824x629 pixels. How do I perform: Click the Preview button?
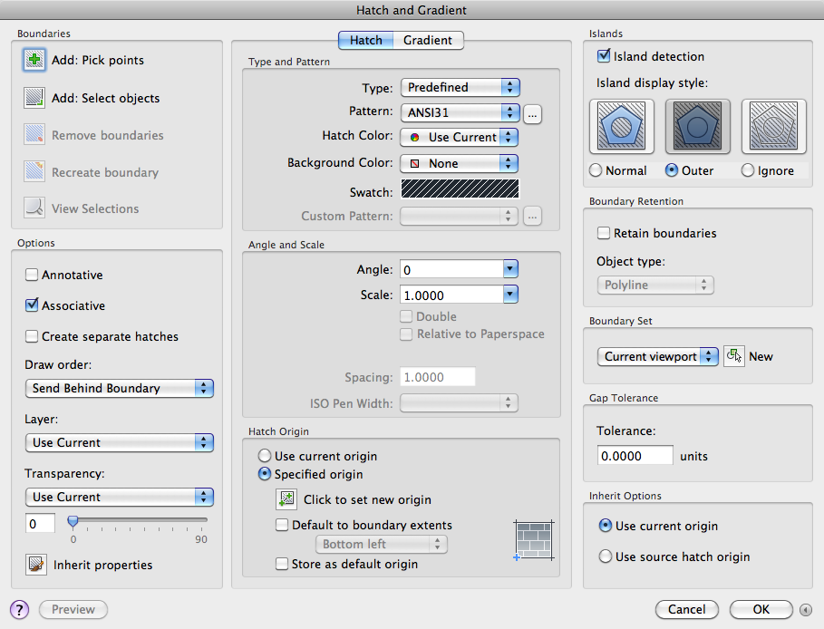[x=73, y=610]
